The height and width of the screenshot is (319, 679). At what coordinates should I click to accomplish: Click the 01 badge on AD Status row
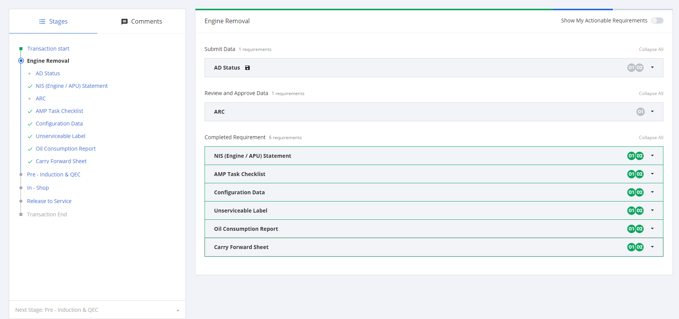pos(631,68)
